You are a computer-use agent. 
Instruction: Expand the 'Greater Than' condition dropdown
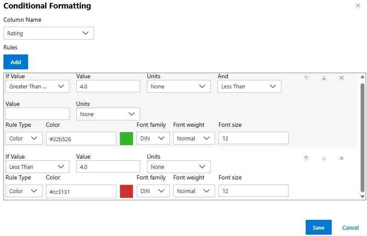click(x=37, y=86)
